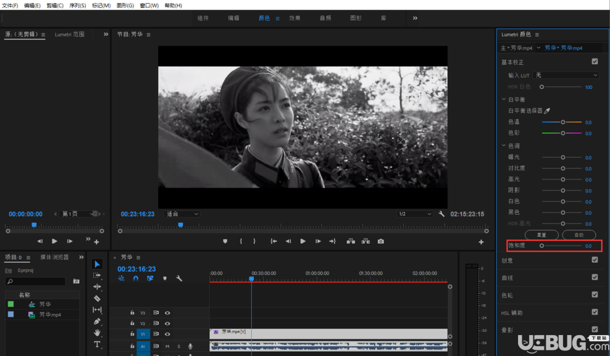The height and width of the screenshot is (356, 610).
Task: Open the Input LUT dropdown
Action: point(566,75)
